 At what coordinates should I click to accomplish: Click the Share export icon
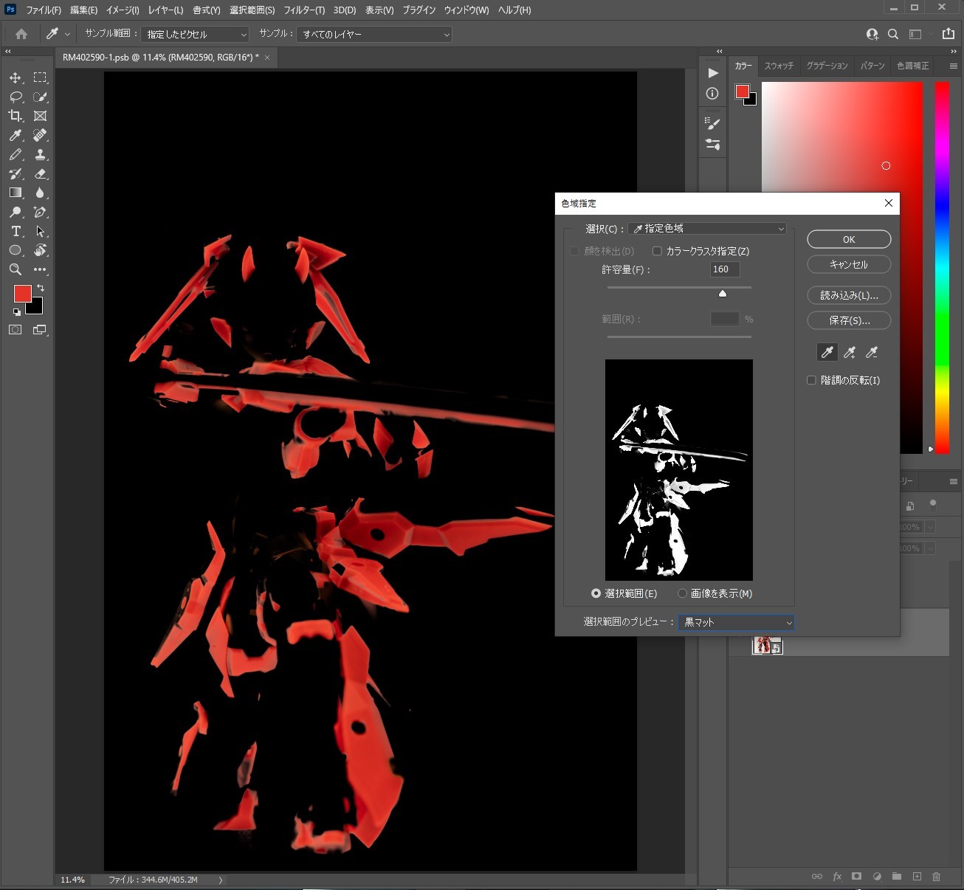point(948,34)
